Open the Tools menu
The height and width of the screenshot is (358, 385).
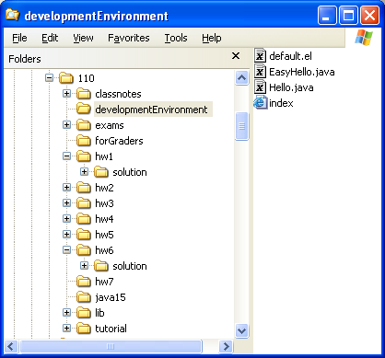click(x=176, y=38)
